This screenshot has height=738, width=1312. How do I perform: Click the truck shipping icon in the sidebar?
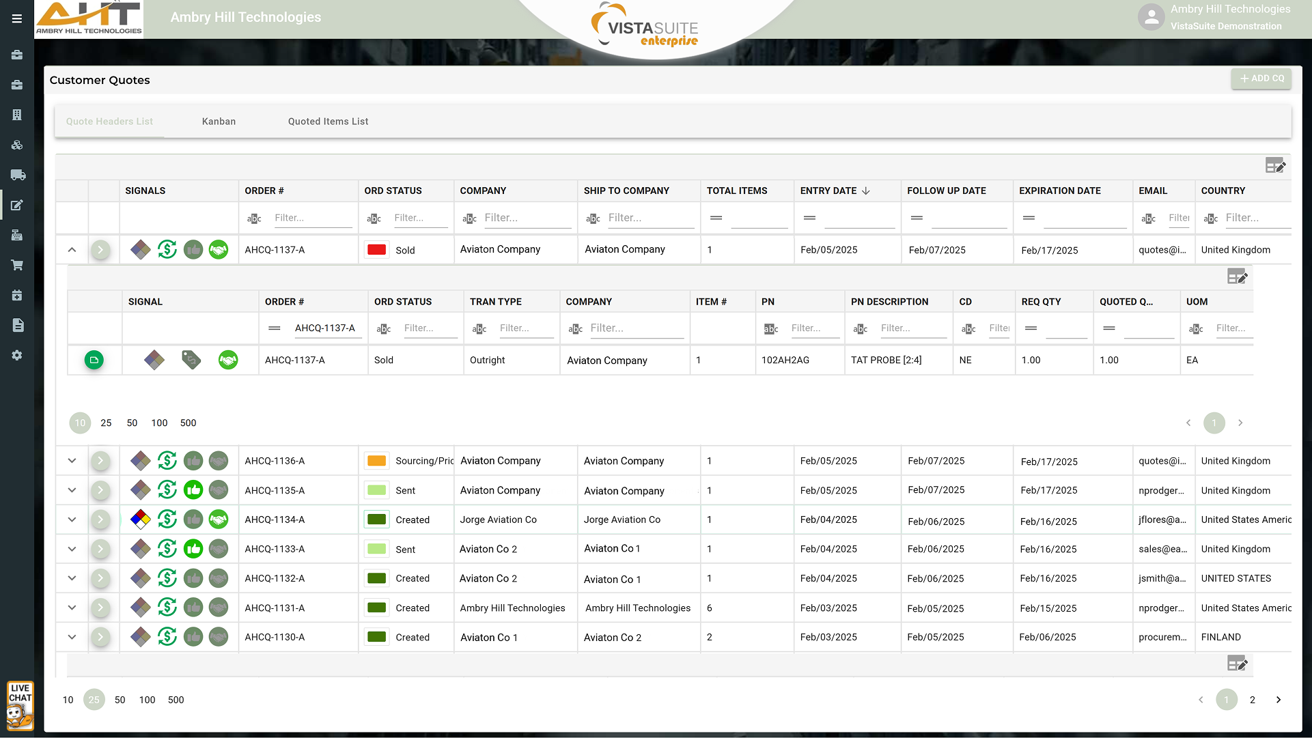(18, 175)
